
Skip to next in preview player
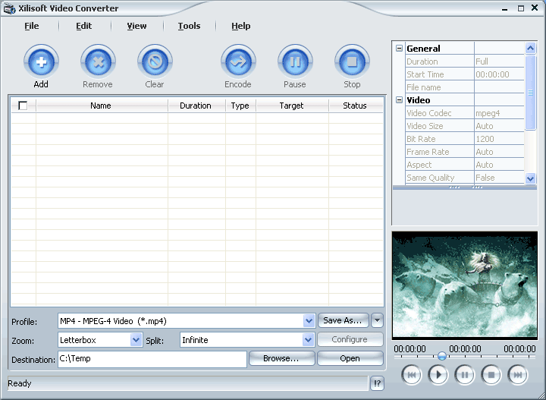pos(518,375)
